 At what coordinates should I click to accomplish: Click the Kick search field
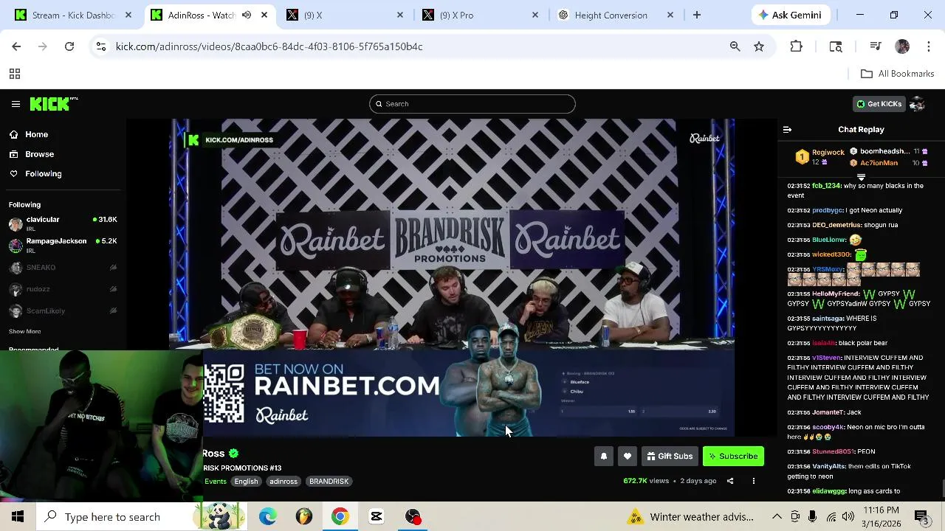tap(472, 104)
